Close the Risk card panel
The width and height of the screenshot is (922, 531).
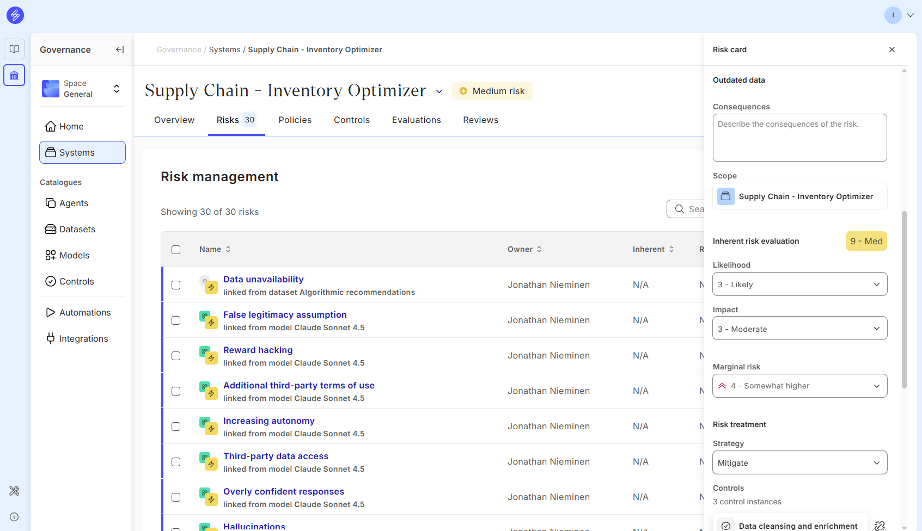892,50
